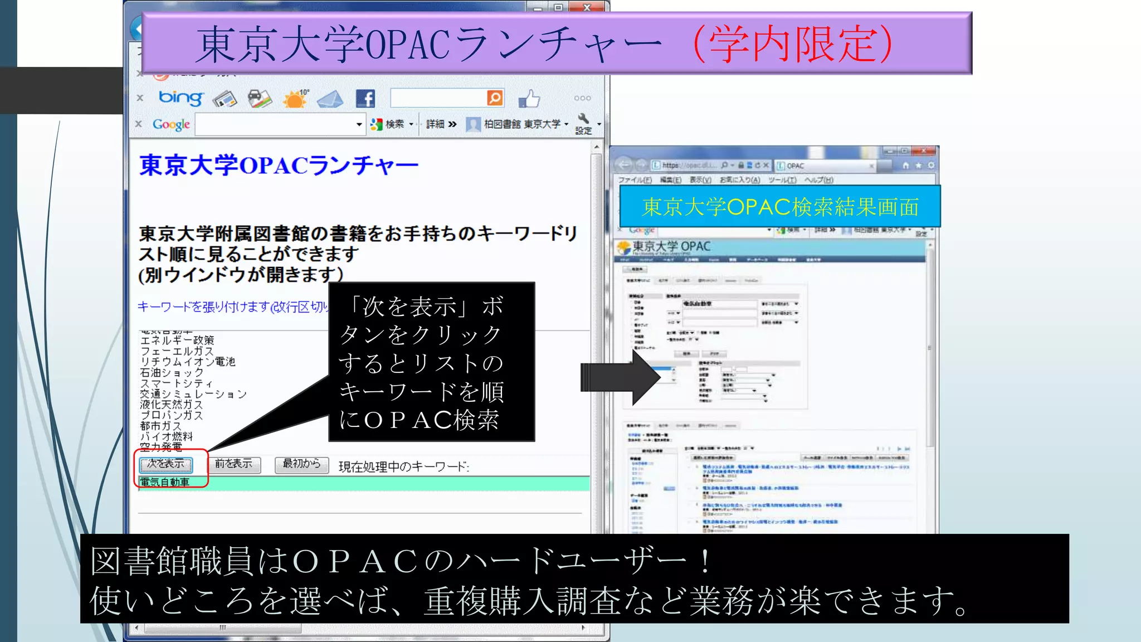This screenshot has height=642, width=1141.
Task: Open the Bing bar more options dots
Action: coord(582,98)
